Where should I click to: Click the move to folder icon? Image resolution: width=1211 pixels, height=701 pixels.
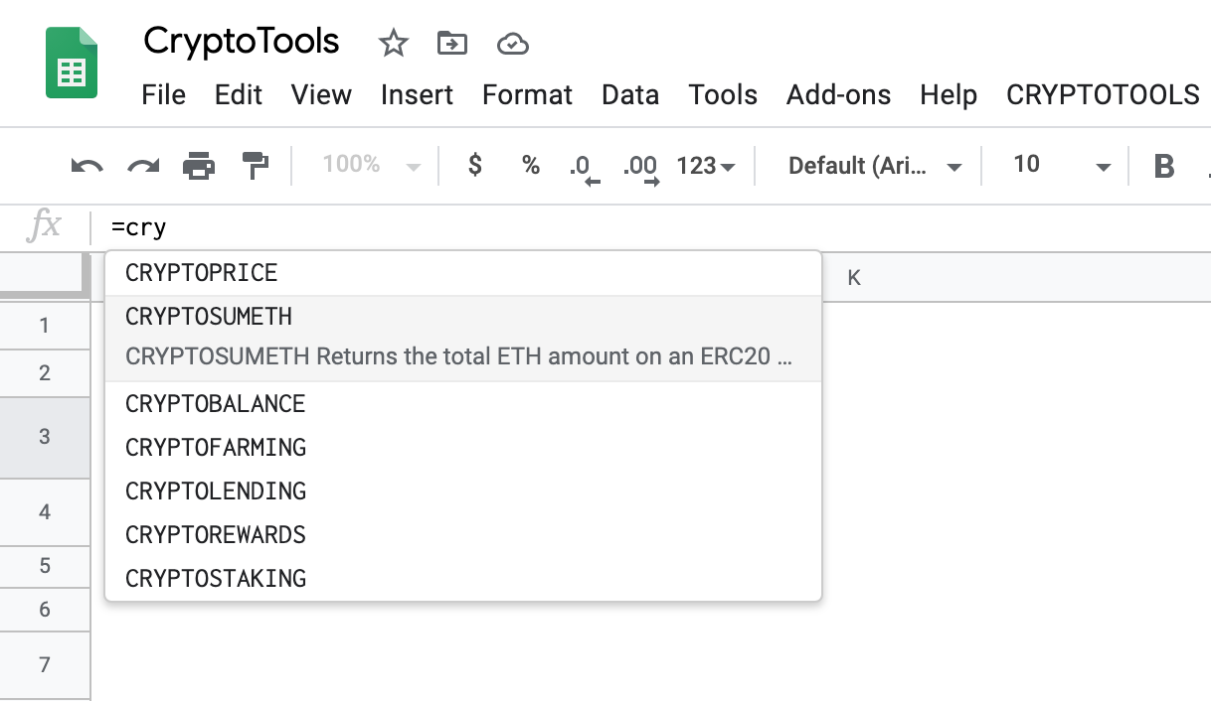[452, 43]
